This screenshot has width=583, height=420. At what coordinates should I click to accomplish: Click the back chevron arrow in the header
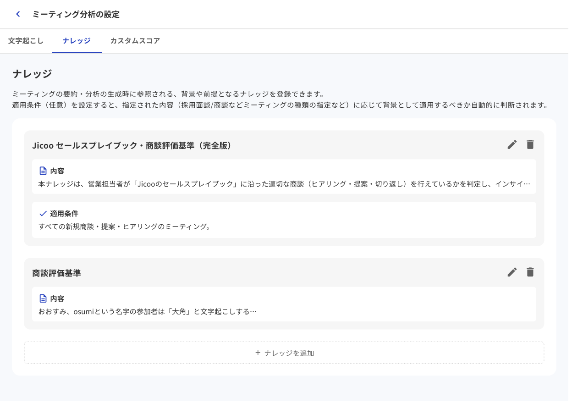[17, 14]
